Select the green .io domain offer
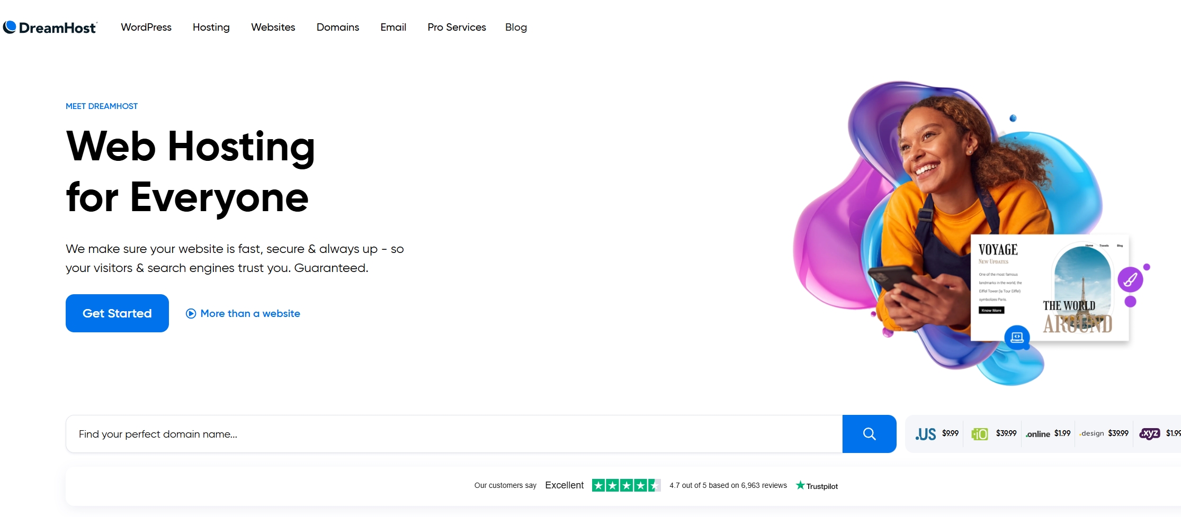The image size is (1181, 517). click(x=994, y=434)
